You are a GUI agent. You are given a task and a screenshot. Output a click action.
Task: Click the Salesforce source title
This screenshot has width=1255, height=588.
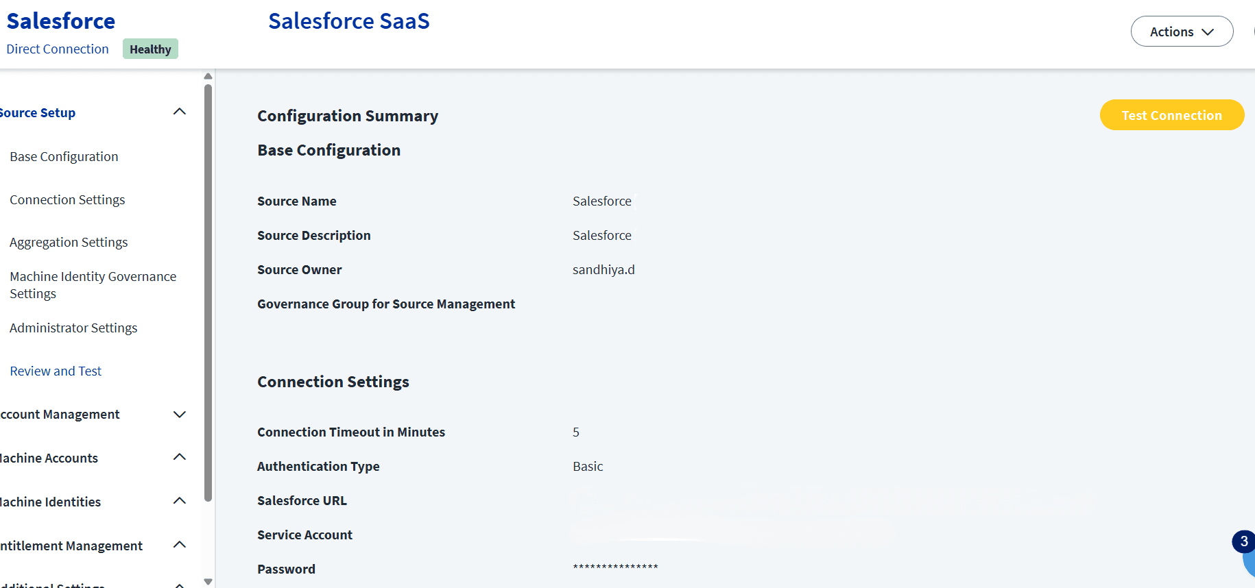pyautogui.click(x=61, y=21)
